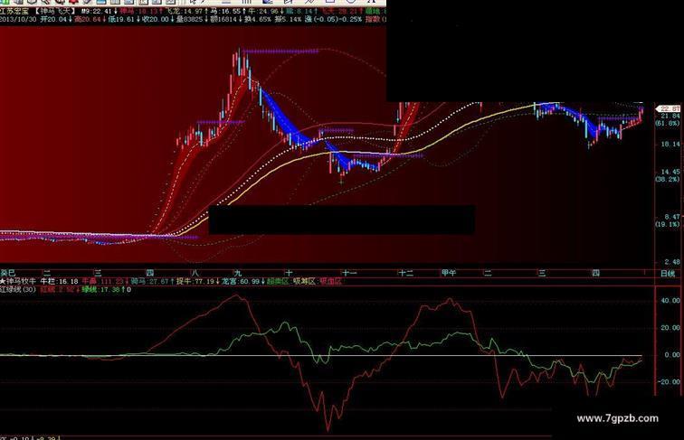Select the 【神马飞天】 indicator title
Screen dimensions: 684x440
point(55,11)
